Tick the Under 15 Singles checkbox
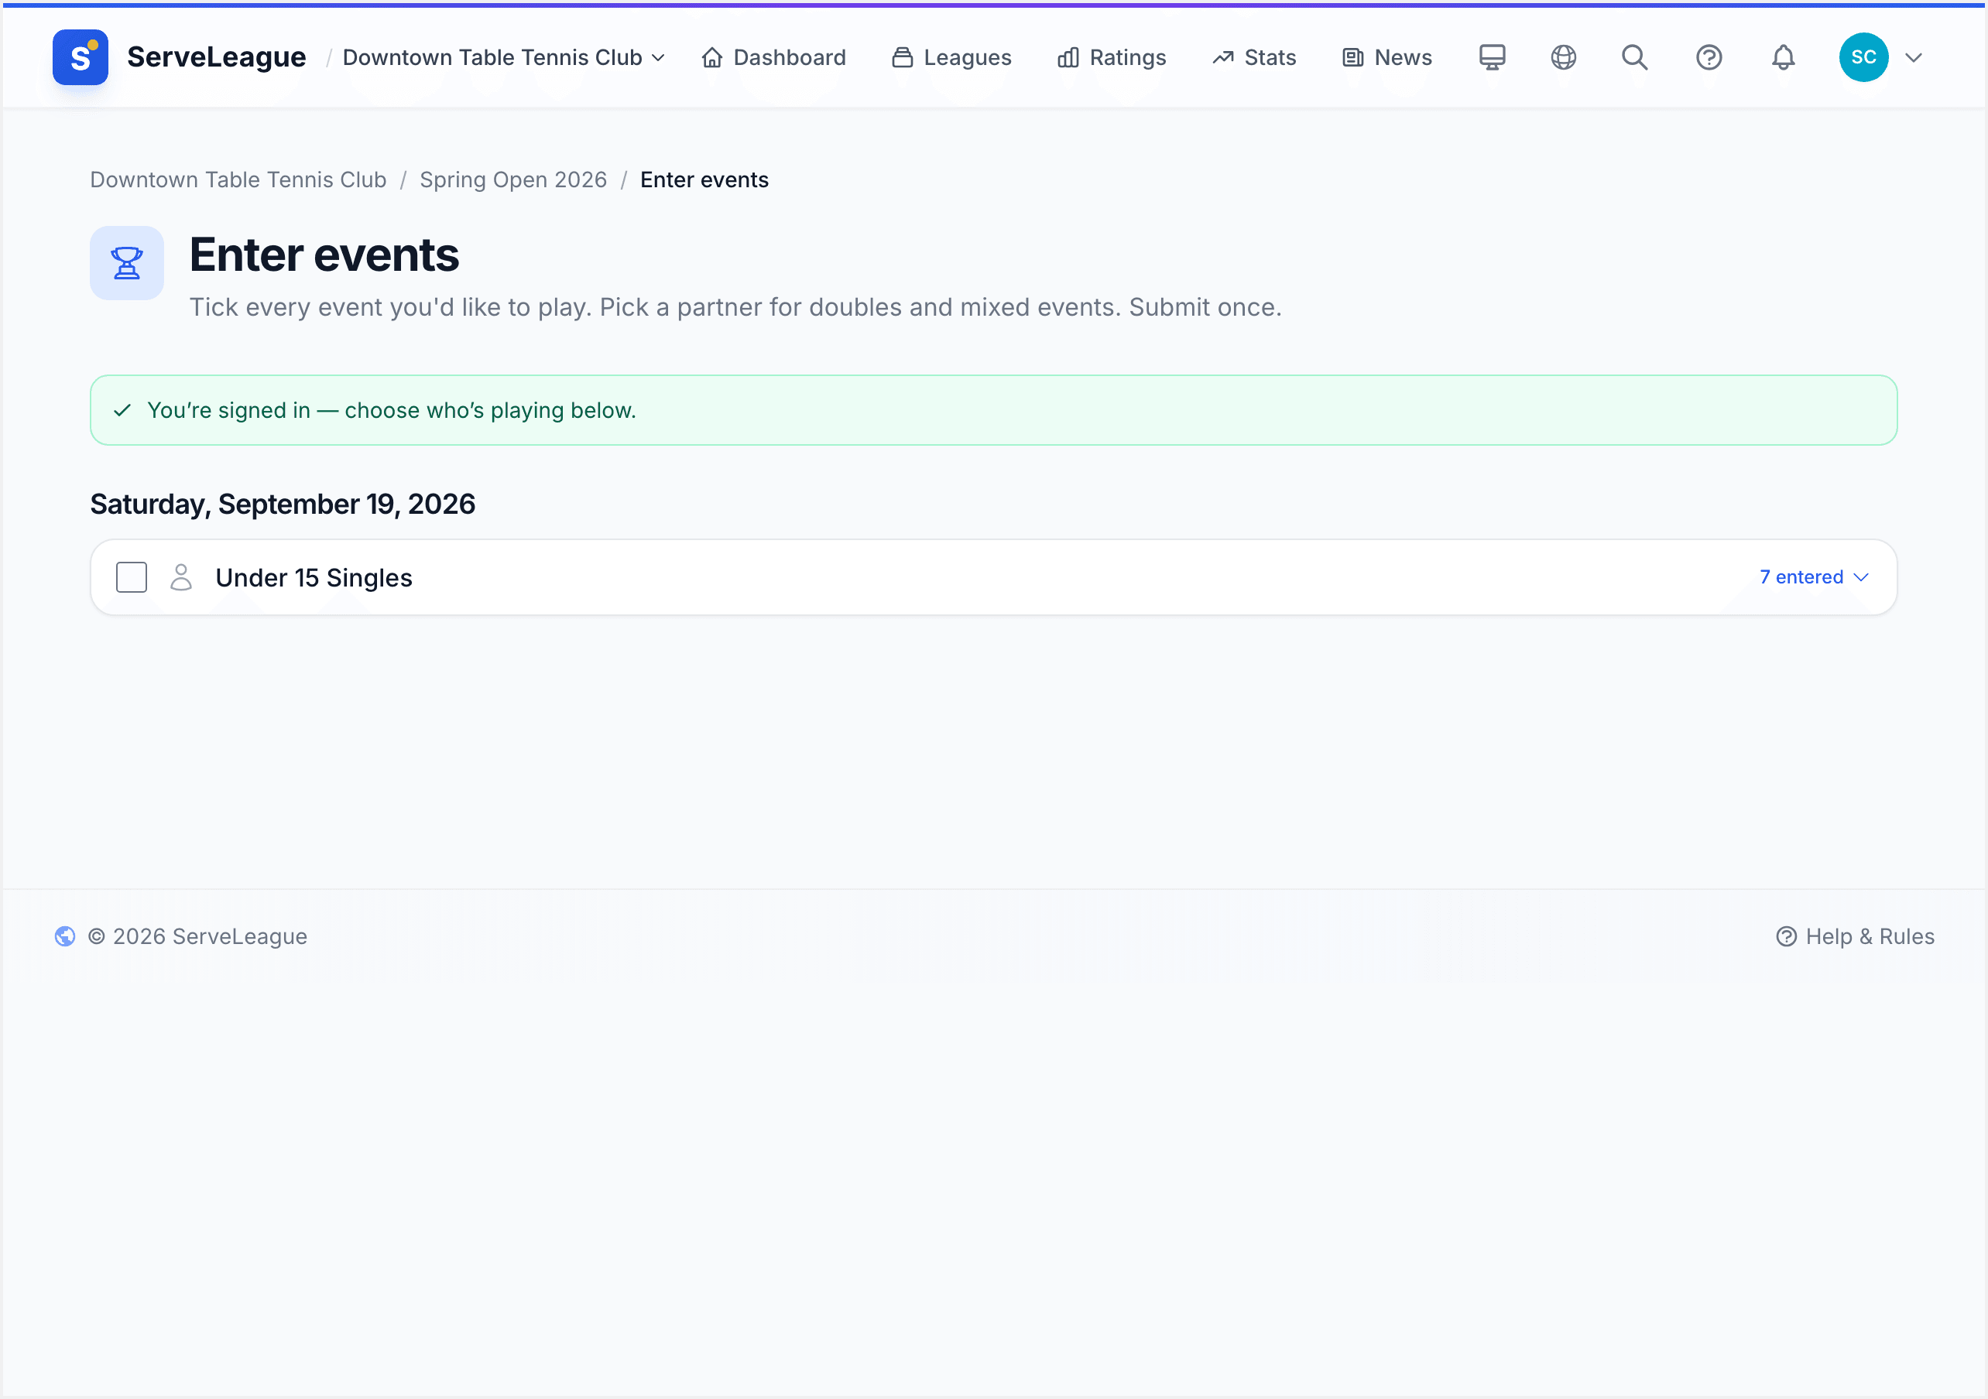This screenshot has width=1988, height=1399. pos(132,577)
